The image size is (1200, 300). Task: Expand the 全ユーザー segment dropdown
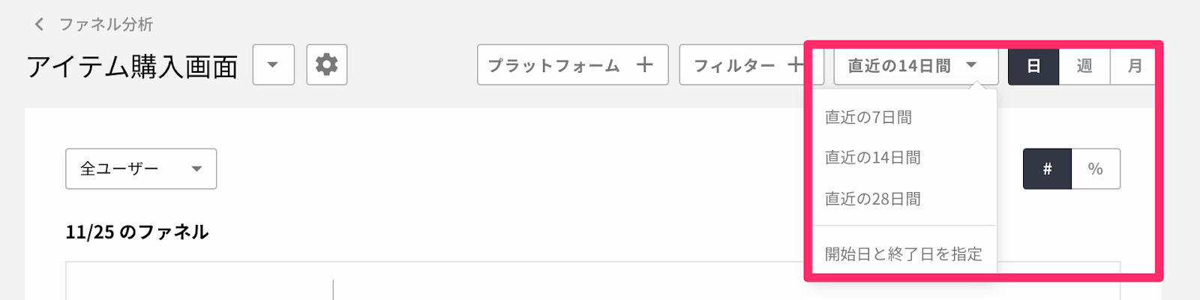click(141, 169)
